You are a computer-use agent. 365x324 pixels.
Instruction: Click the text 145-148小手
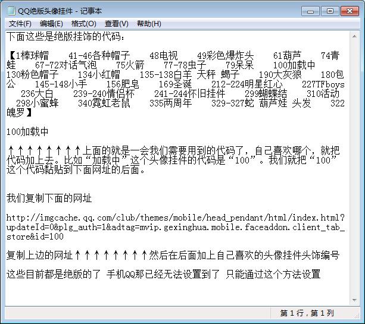pos(61,84)
